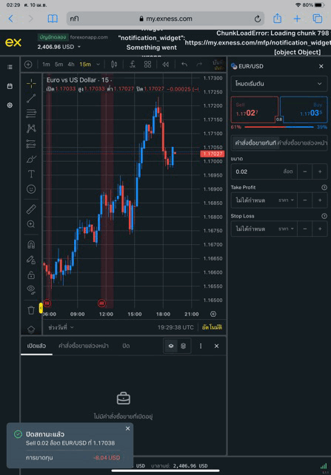331x475 pixels.
Task: Open indicators with the fx button
Action: click(133, 65)
